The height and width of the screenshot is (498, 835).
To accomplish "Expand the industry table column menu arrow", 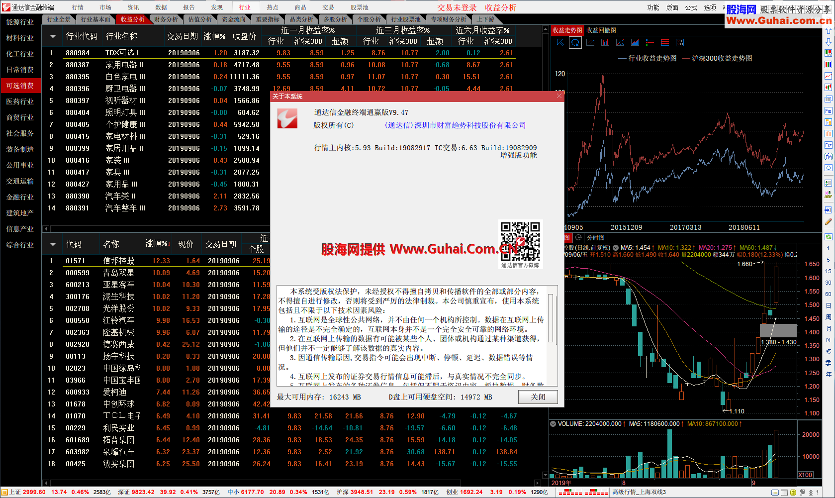I will [53, 36].
